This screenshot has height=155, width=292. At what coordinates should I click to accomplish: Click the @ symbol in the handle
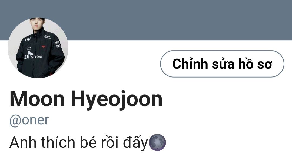click(x=15, y=121)
